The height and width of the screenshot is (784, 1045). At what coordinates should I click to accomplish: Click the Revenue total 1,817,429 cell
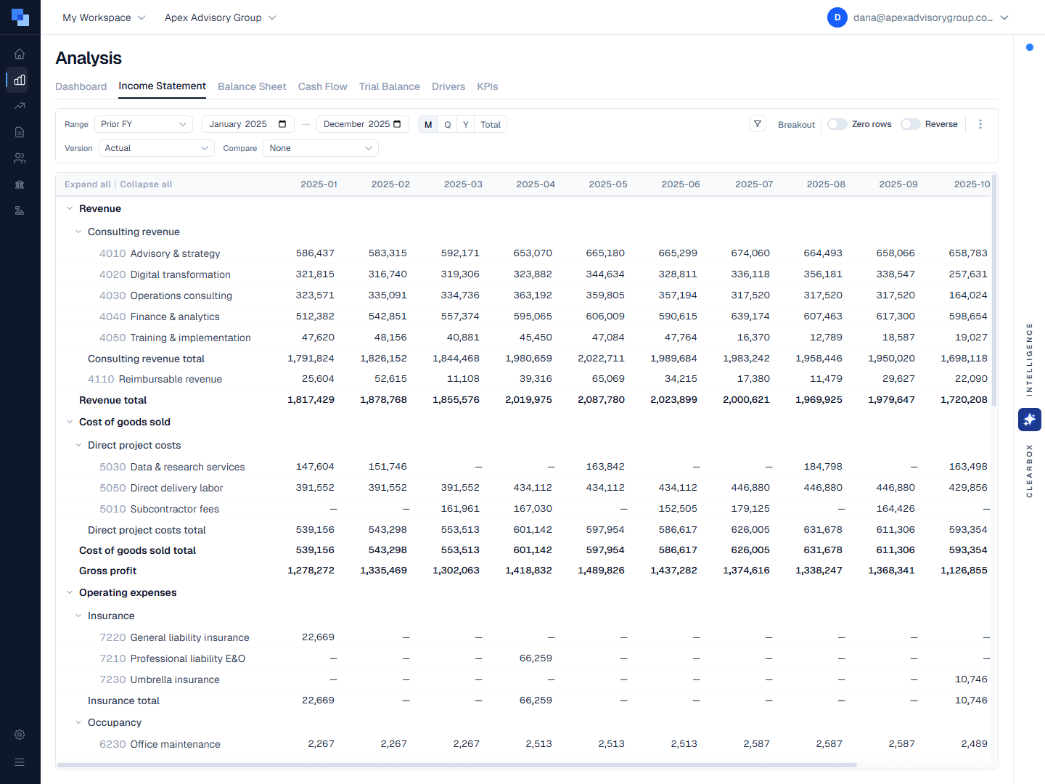tap(311, 400)
